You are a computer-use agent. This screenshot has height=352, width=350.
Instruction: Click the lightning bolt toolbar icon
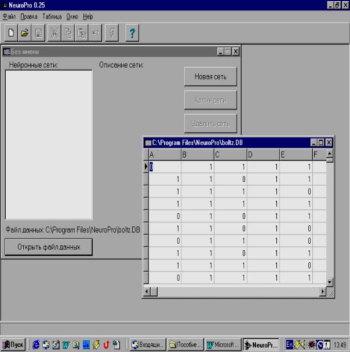point(112,33)
